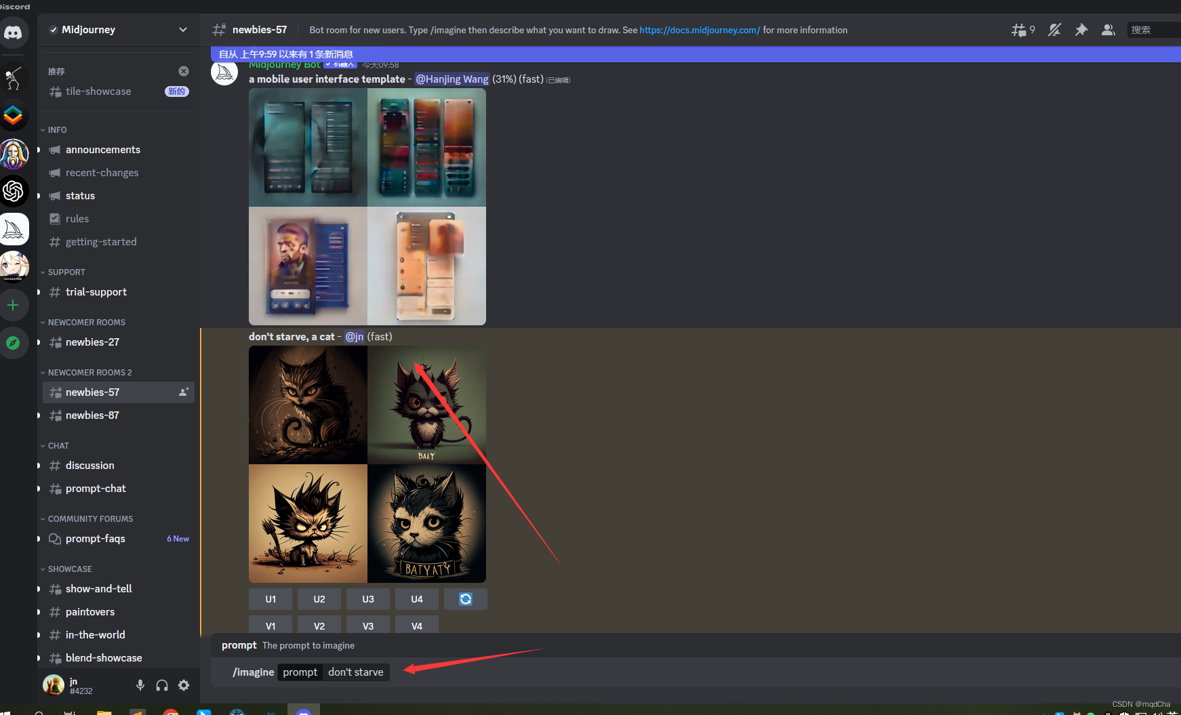Screen dimensions: 1181x715
Task: Open the threads icon showing 9
Action: click(1023, 30)
